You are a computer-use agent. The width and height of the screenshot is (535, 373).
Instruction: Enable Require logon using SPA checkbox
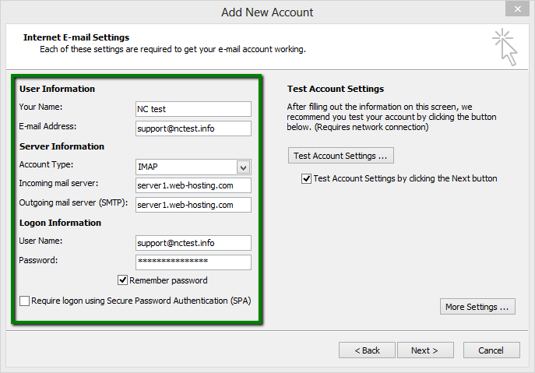click(x=24, y=301)
